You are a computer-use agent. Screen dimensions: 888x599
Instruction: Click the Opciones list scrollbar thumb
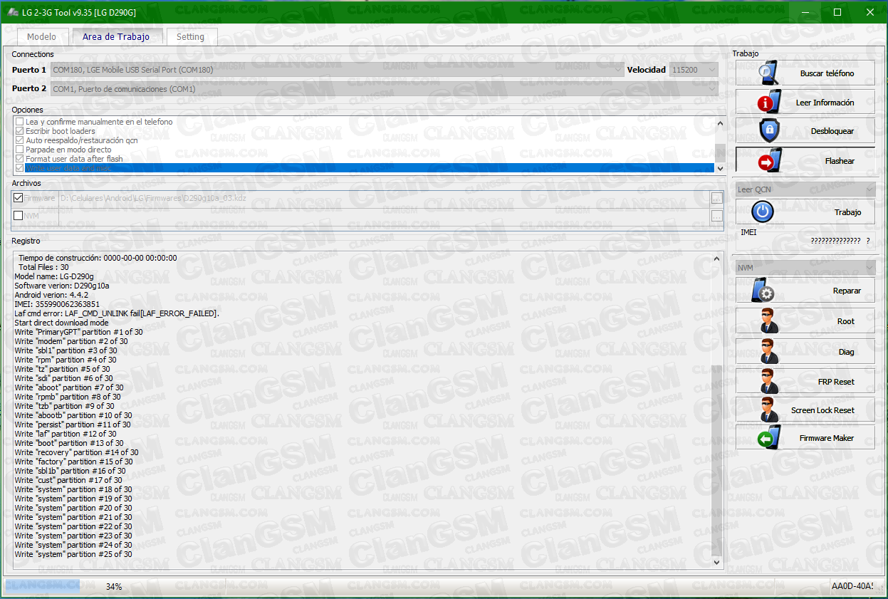(720, 152)
